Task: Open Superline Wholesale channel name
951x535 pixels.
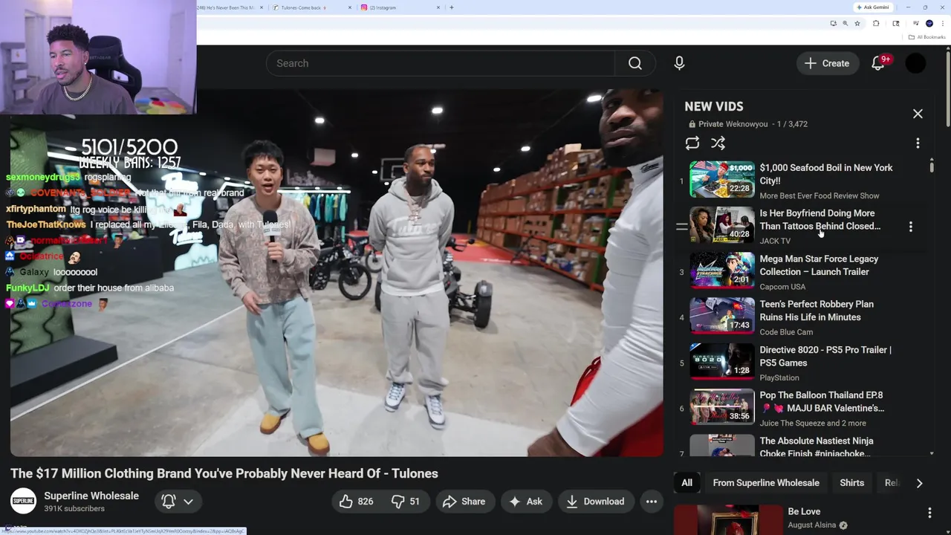Action: (91, 496)
